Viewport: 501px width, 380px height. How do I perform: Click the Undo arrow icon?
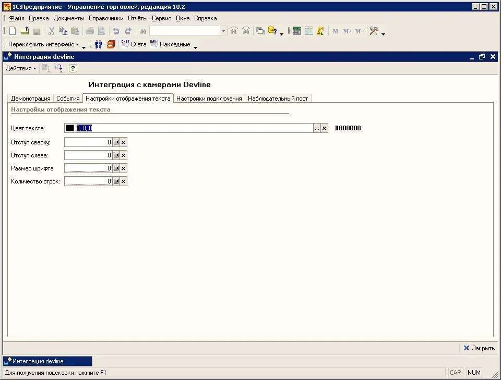(116, 31)
